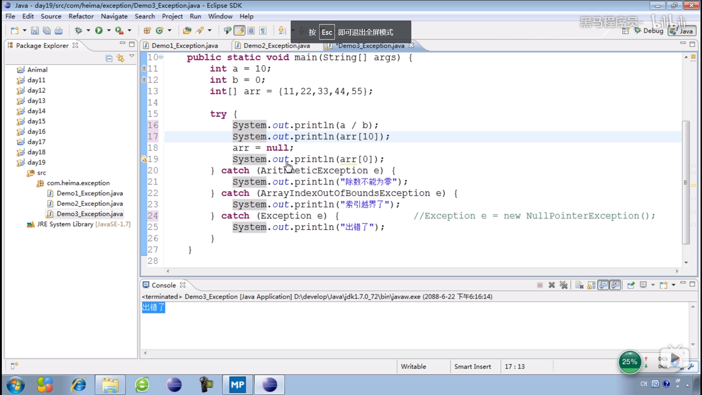Open Internet Explorer from taskbar

pos(78,385)
